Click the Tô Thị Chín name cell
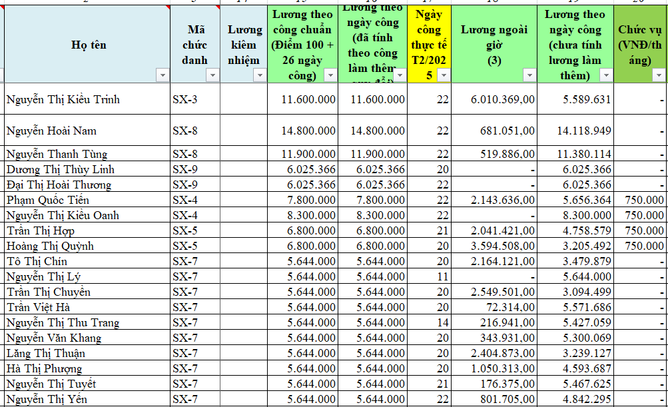Image resolution: width=668 pixels, height=407 pixels. click(x=87, y=261)
